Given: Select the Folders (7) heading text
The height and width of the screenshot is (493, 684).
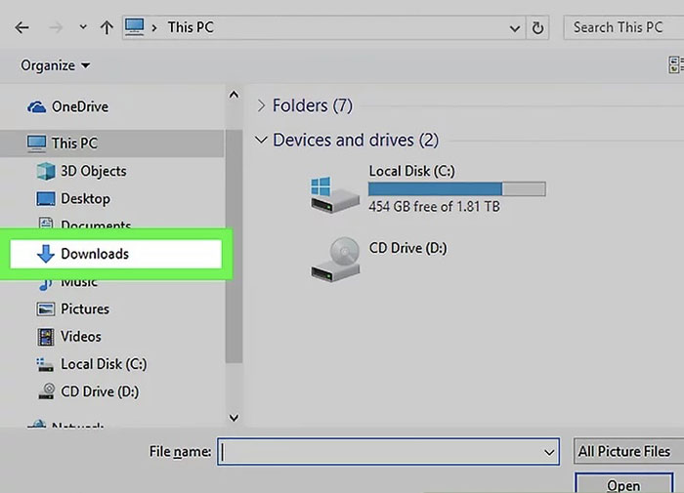Looking at the screenshot, I should pyautogui.click(x=313, y=105).
